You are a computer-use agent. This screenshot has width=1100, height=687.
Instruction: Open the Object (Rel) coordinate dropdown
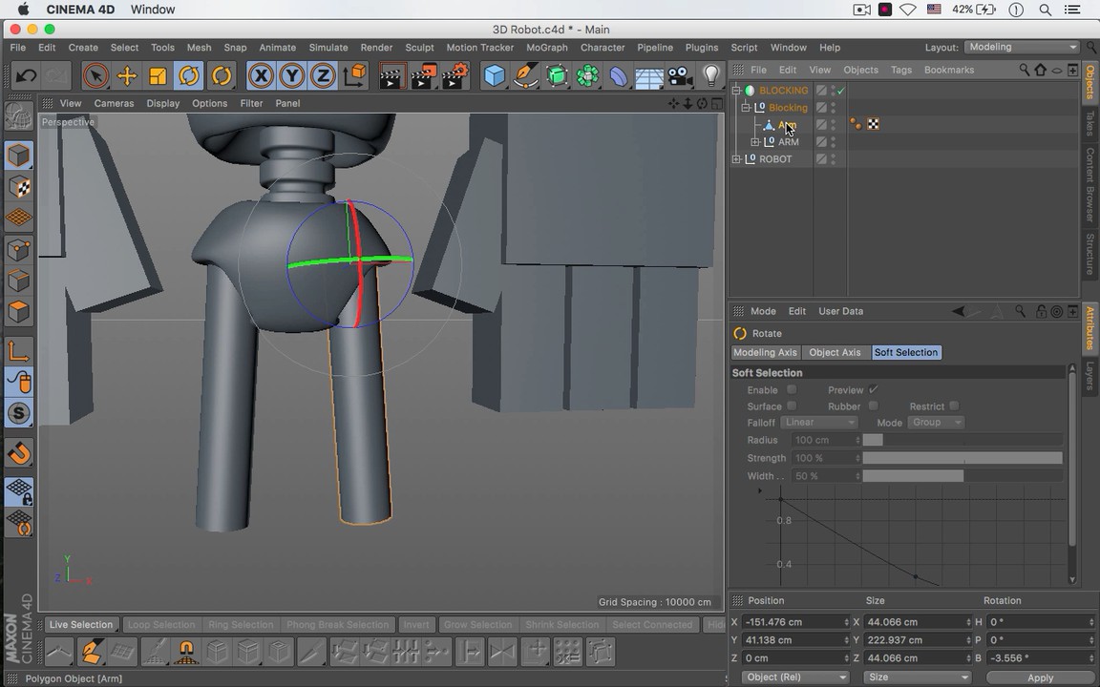[794, 677]
